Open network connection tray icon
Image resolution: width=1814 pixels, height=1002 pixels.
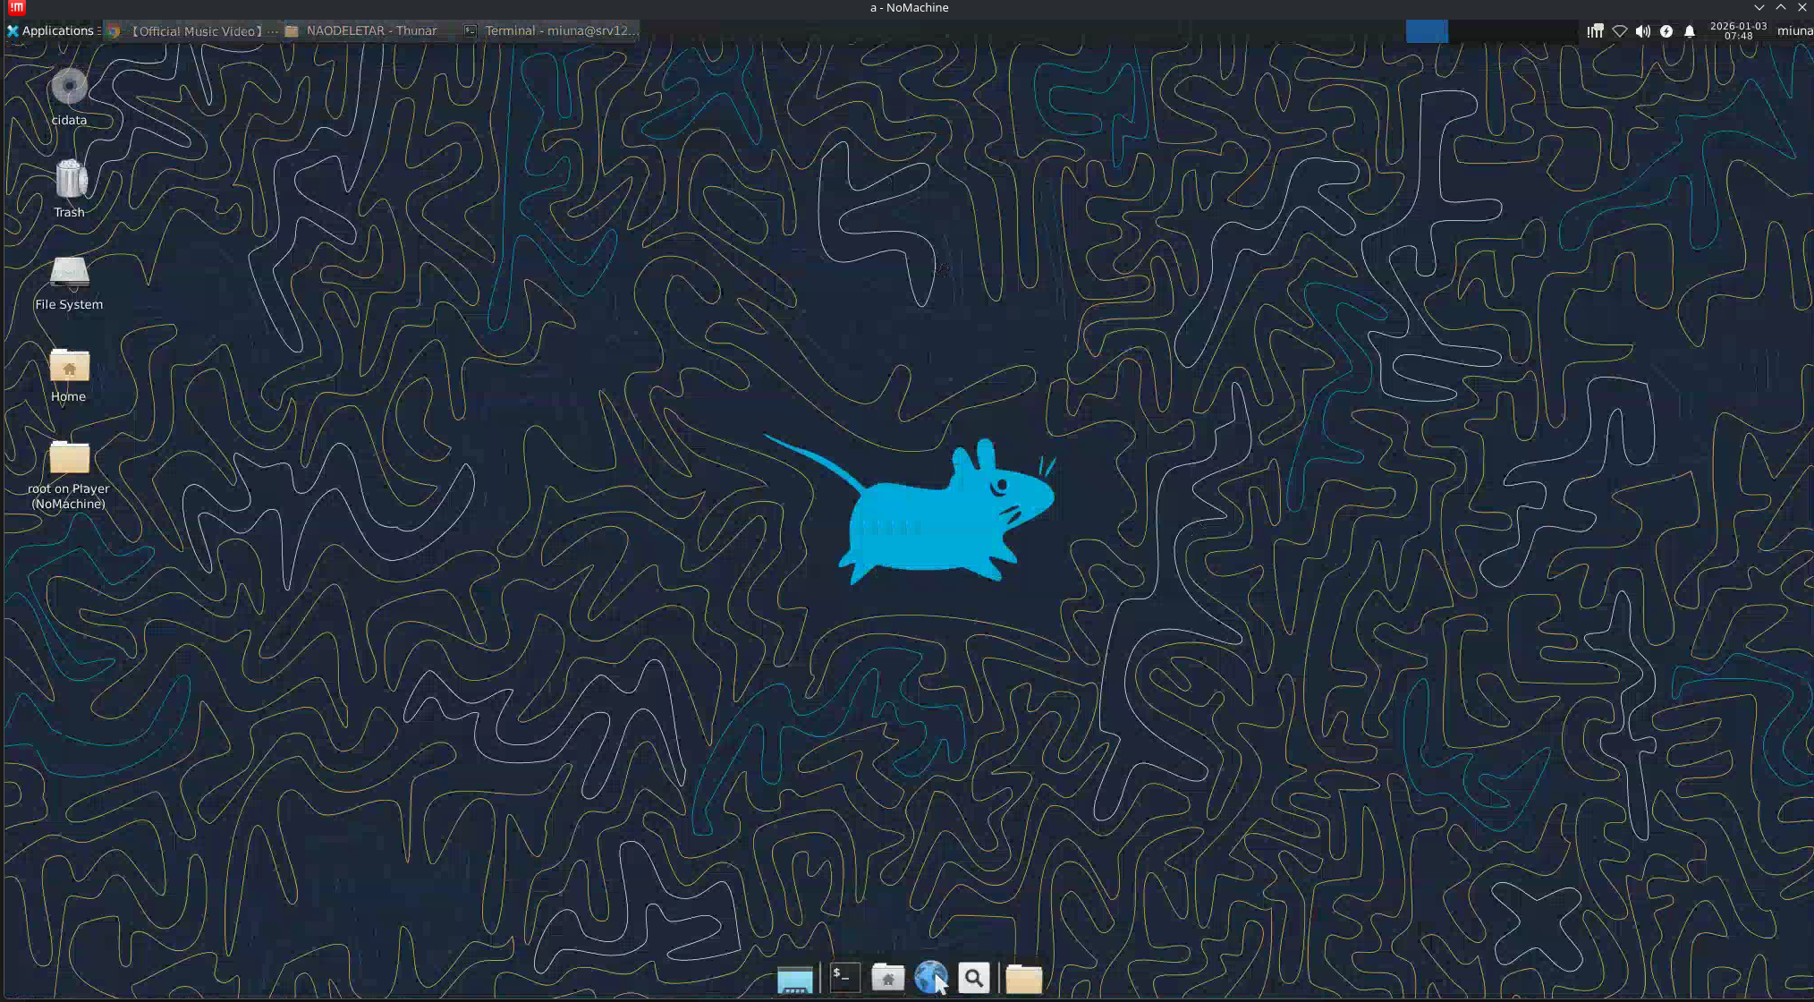(x=1619, y=30)
